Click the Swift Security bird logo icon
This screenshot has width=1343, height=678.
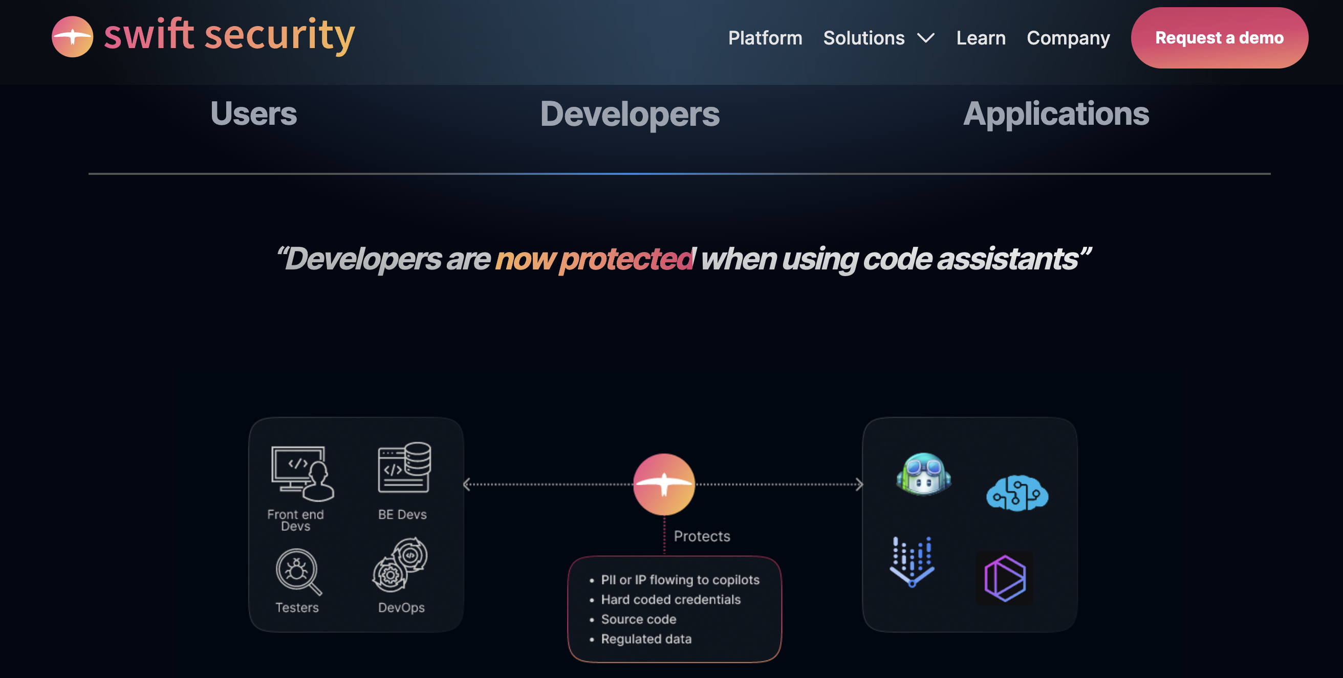tap(73, 36)
